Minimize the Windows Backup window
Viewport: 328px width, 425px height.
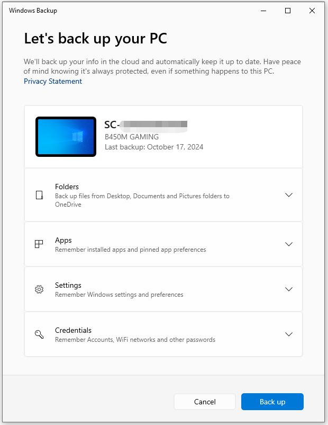tap(263, 11)
